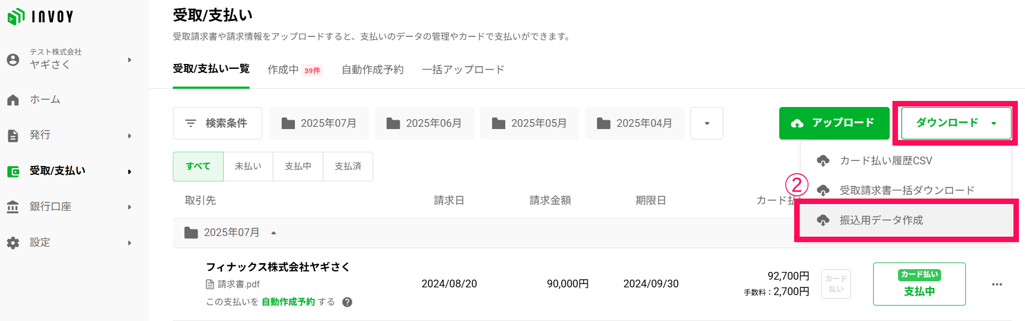The height and width of the screenshot is (321, 1025).
Task: Click the filter icon in 検索条件
Action: 191,123
